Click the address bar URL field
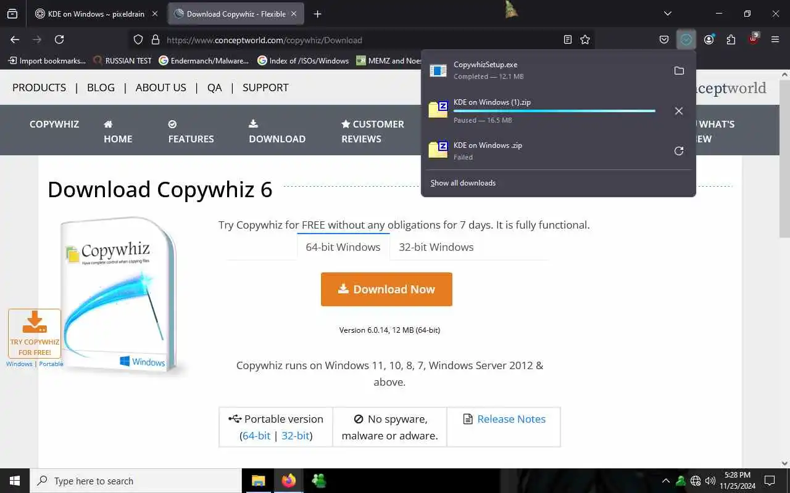Image resolution: width=790 pixels, height=493 pixels. click(361, 39)
